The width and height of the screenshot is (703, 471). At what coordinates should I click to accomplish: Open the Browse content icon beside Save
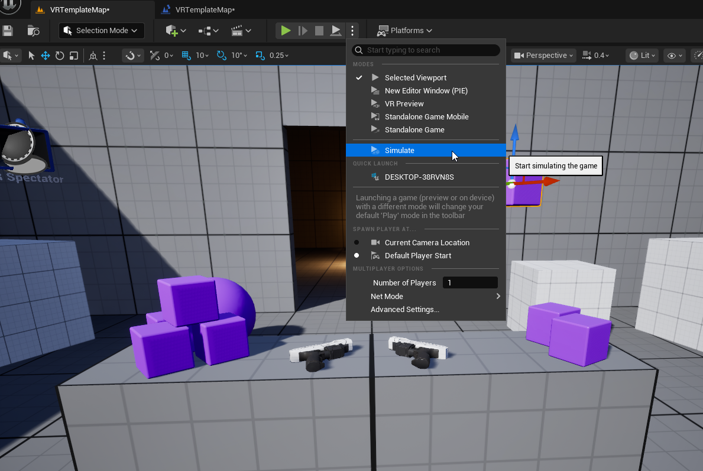(33, 31)
